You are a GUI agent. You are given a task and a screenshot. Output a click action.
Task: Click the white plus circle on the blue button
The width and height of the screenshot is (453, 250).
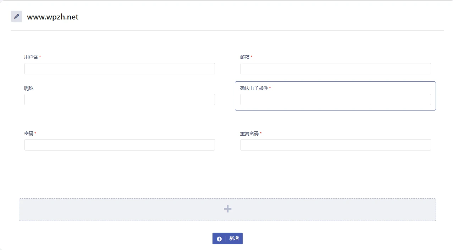click(x=219, y=238)
